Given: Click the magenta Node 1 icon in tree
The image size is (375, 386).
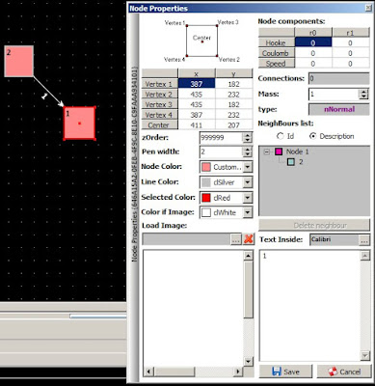Looking at the screenshot, I should coord(279,152).
